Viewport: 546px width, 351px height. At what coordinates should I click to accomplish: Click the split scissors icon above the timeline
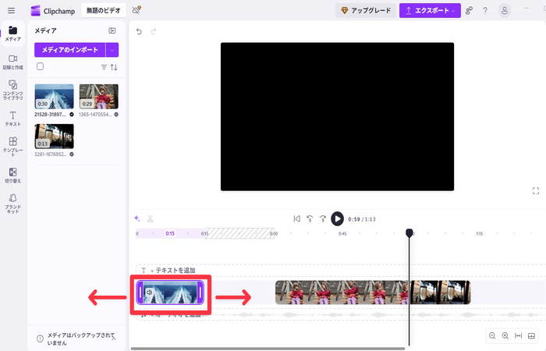point(150,219)
